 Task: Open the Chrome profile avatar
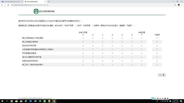coord(179,5)
